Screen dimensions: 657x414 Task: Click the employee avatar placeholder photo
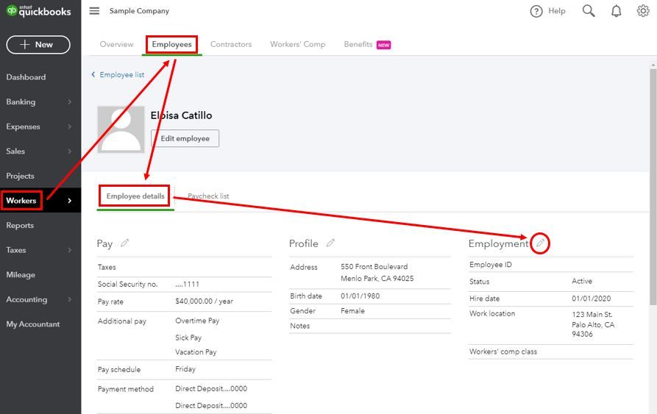[121, 129]
